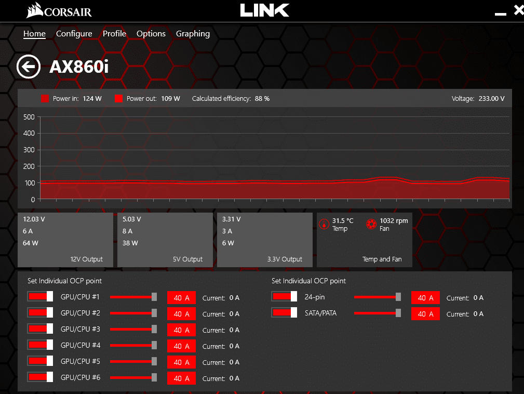
Task: Click the 40 A field for 24-pin
Action: click(425, 298)
